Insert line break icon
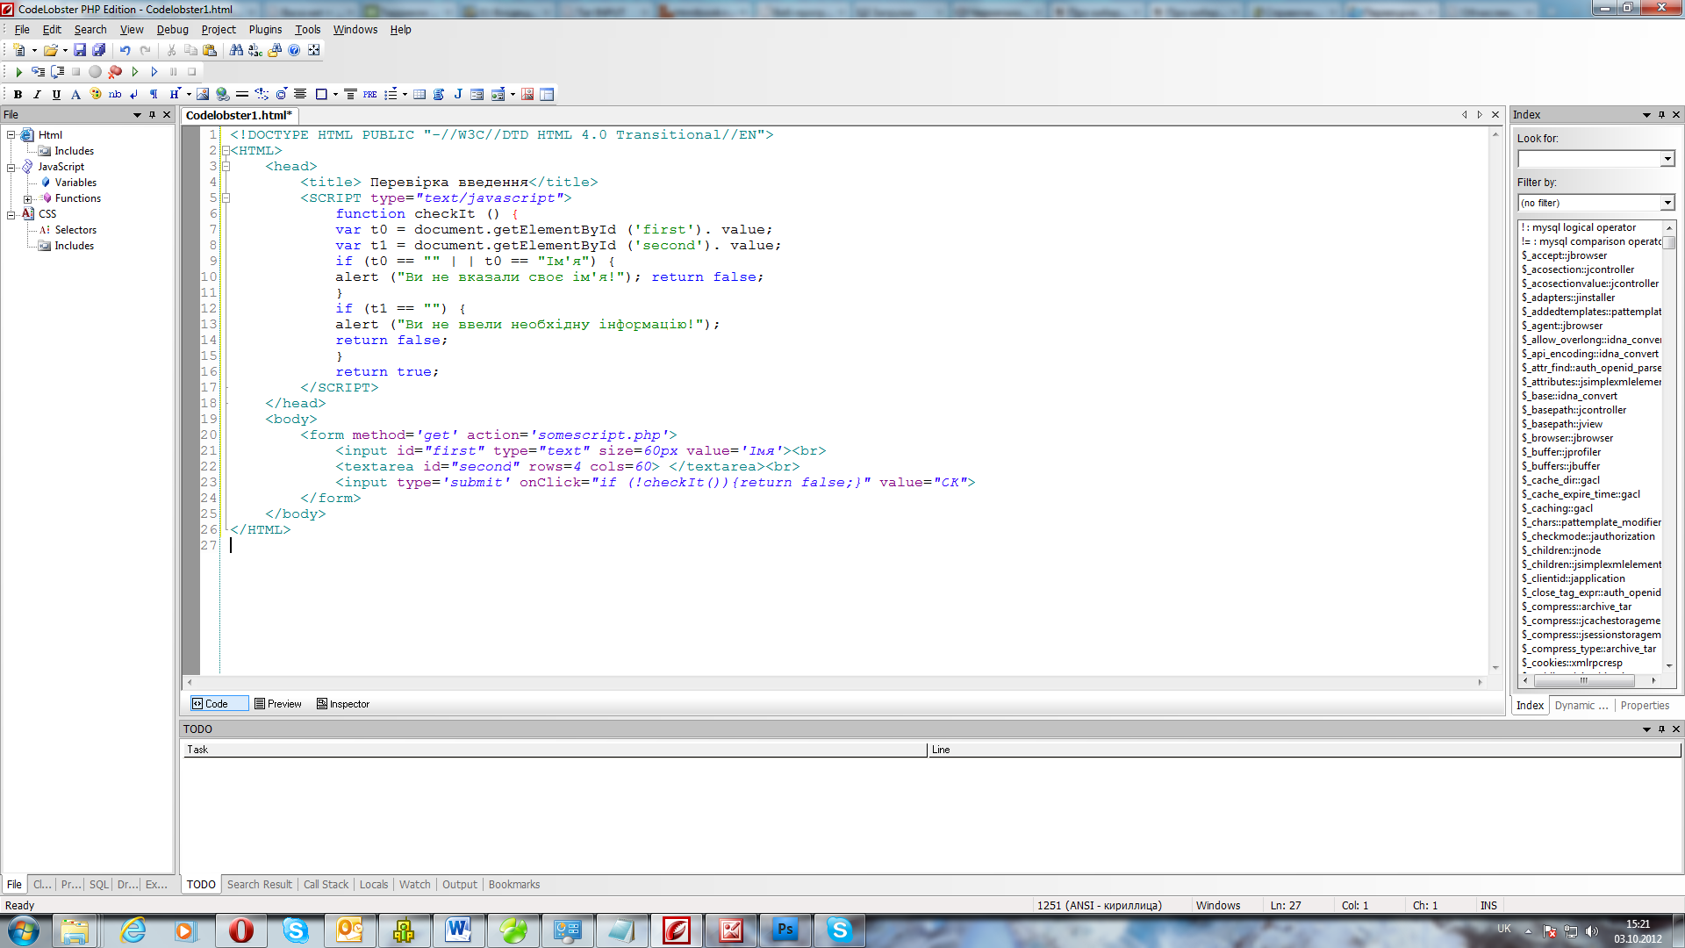Viewport: 1685px width, 948px height. point(133,94)
